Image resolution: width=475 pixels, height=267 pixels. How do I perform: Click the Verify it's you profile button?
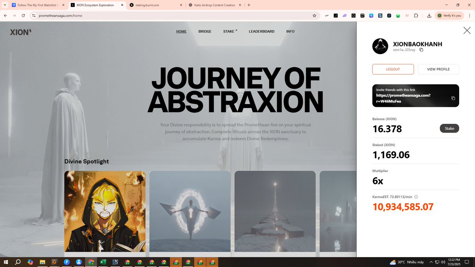click(x=449, y=15)
